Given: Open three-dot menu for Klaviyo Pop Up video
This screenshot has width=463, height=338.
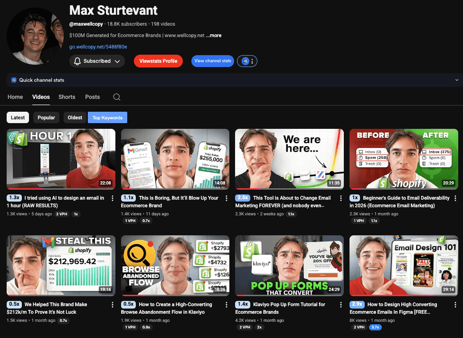Looking at the screenshot, I should tap(341, 305).
